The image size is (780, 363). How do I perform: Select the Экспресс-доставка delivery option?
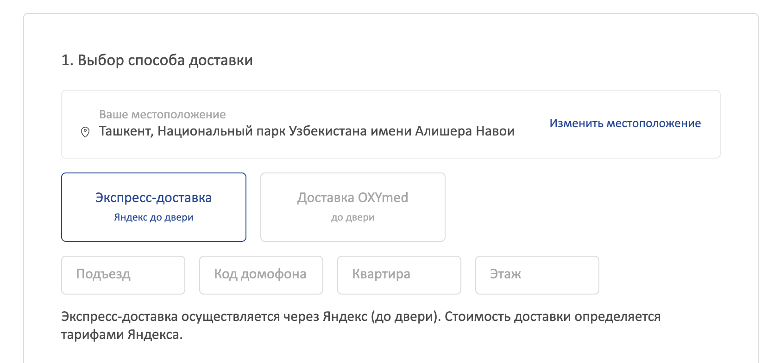[x=153, y=207]
